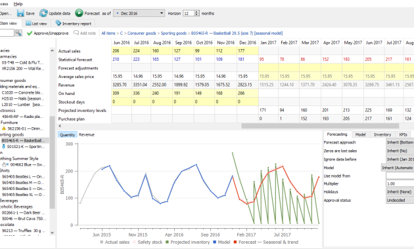This screenshot has height=249, width=414.
Task: Open the Inventory report tab
Action: (x=74, y=24)
